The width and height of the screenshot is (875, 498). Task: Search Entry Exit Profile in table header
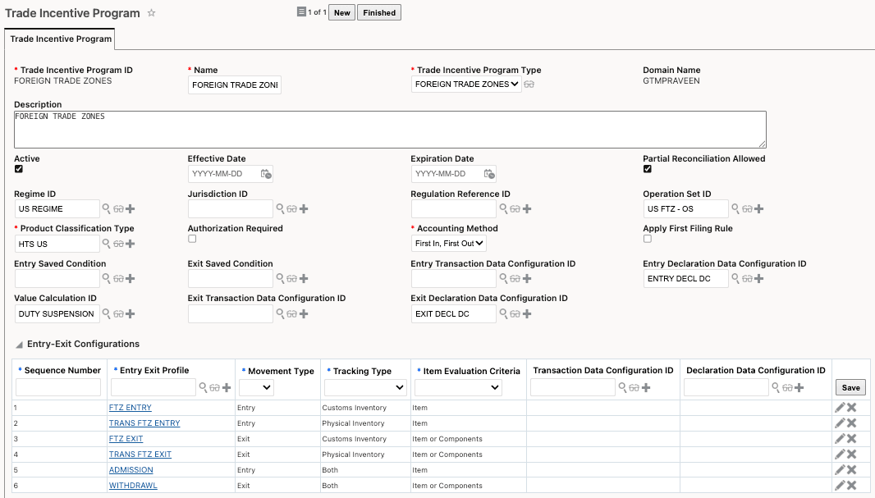(203, 387)
